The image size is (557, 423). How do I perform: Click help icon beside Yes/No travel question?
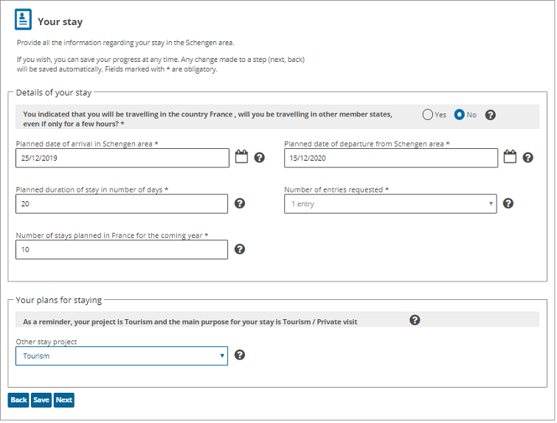[490, 115]
